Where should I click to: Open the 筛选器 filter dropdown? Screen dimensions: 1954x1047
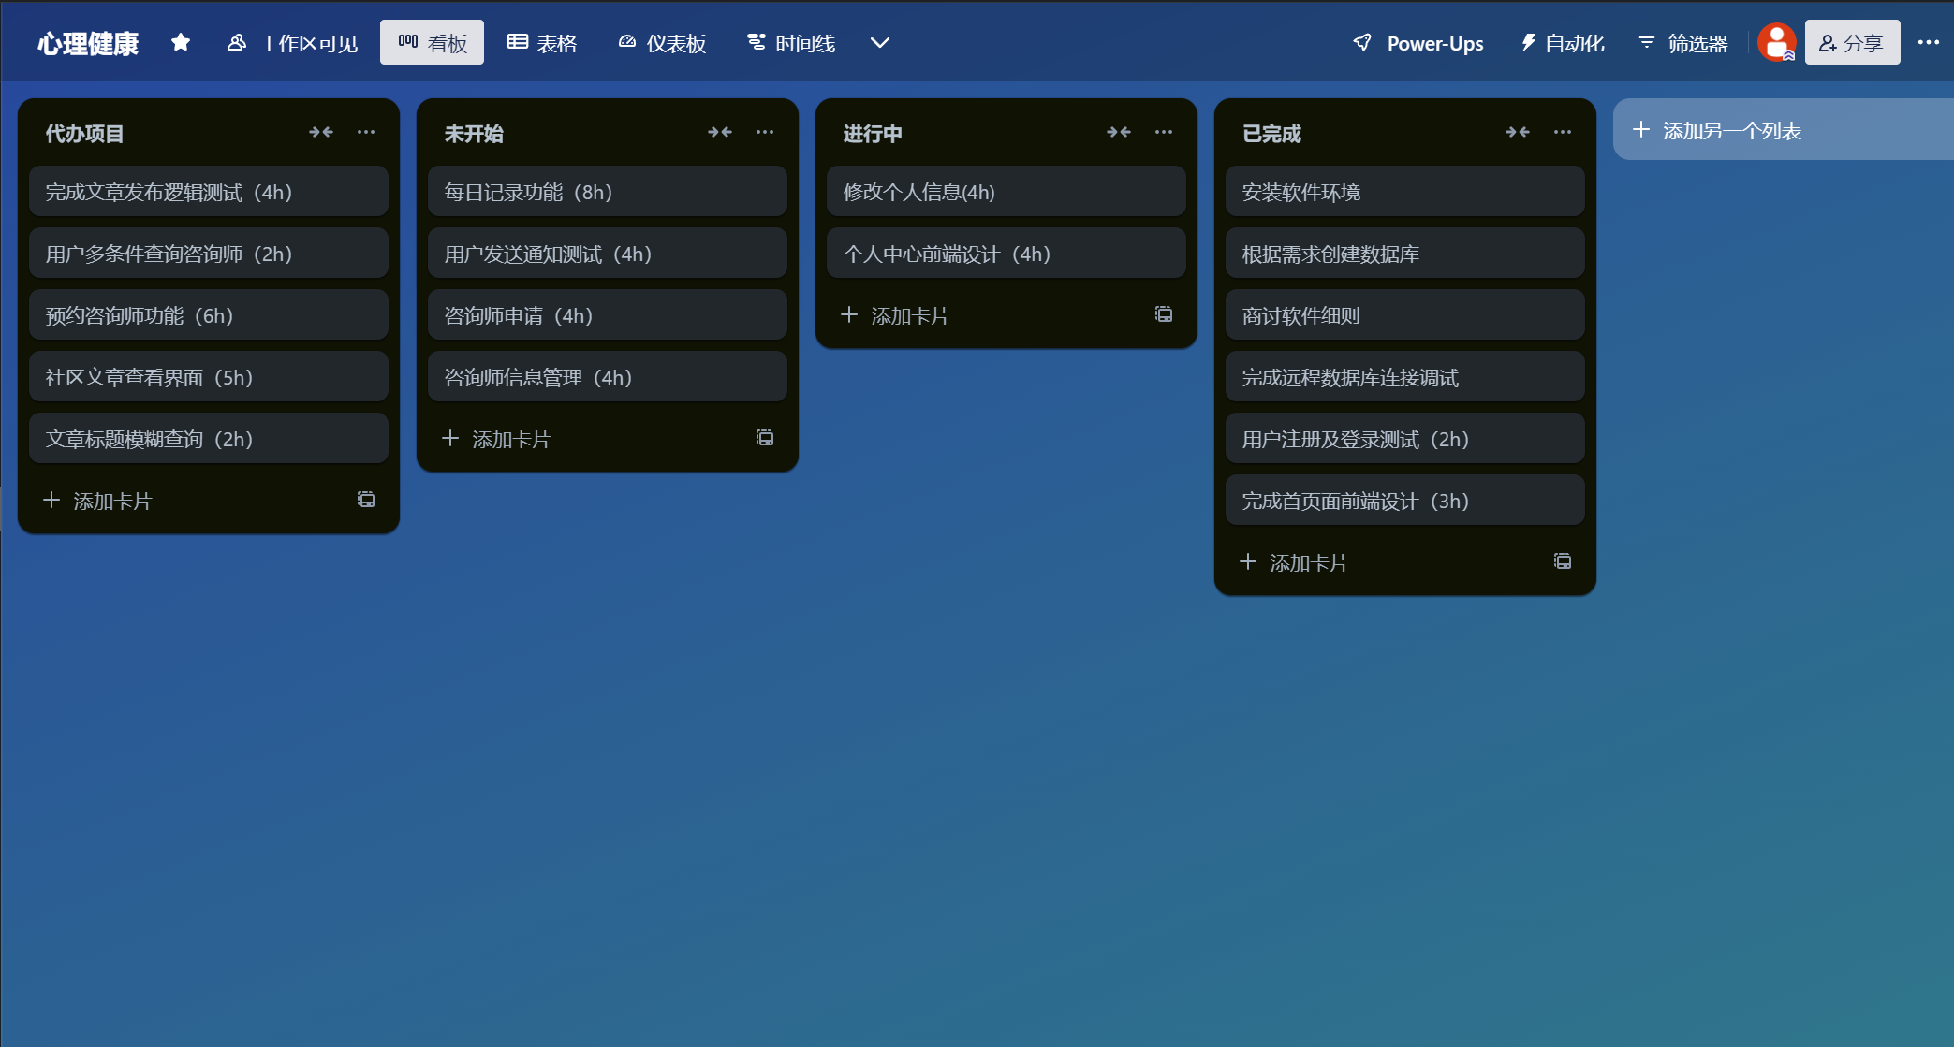(x=1682, y=43)
